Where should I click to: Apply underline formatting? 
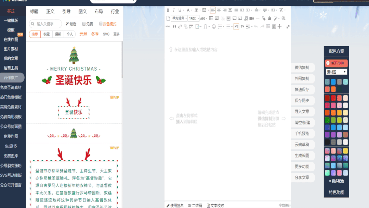(x=180, y=10)
